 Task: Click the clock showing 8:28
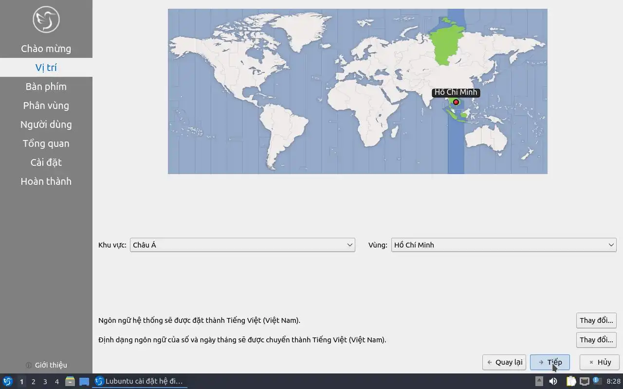pos(613,381)
